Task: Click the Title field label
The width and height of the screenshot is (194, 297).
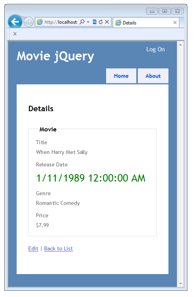Action: click(x=41, y=142)
